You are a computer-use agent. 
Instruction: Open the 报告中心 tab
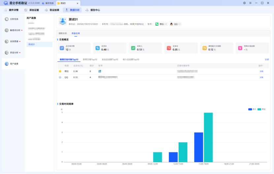pos(93,10)
